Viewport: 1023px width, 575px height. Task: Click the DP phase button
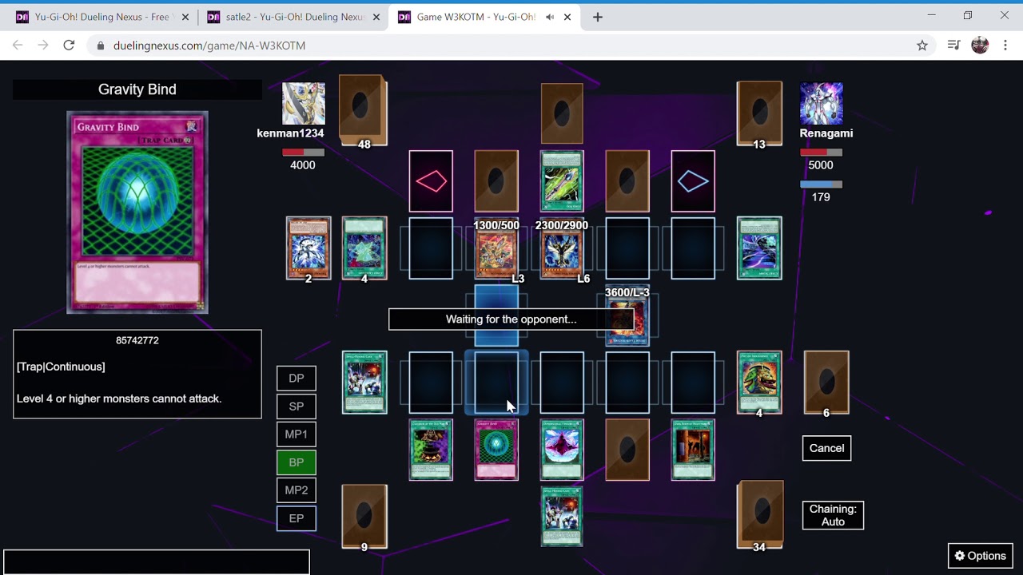click(297, 379)
